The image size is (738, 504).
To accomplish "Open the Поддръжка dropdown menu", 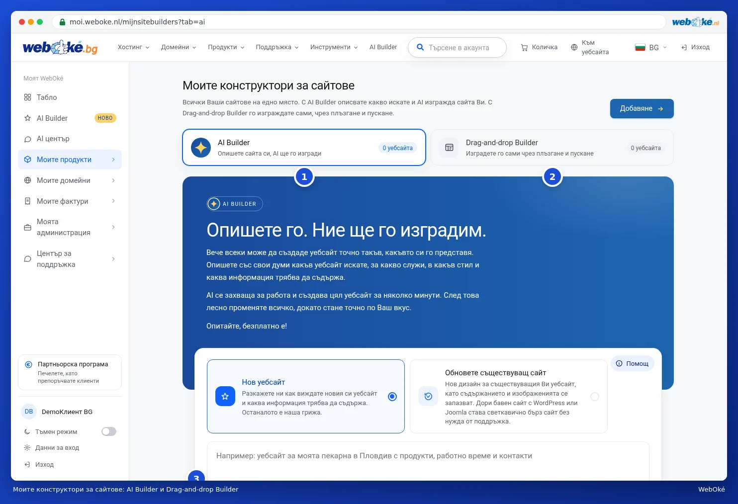I will (277, 47).
